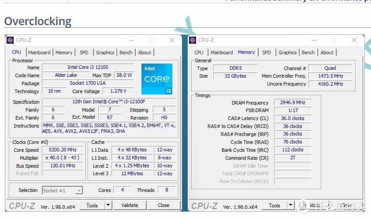Open the Mainboard tab in the left CPU-Z window
This screenshot has width=371, height=218.
[x=39, y=53]
